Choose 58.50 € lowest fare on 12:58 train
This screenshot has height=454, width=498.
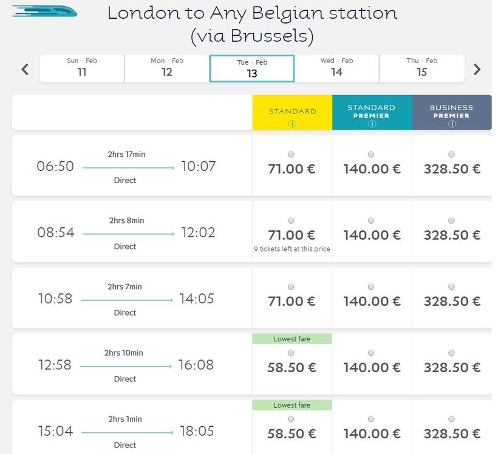[x=292, y=353]
